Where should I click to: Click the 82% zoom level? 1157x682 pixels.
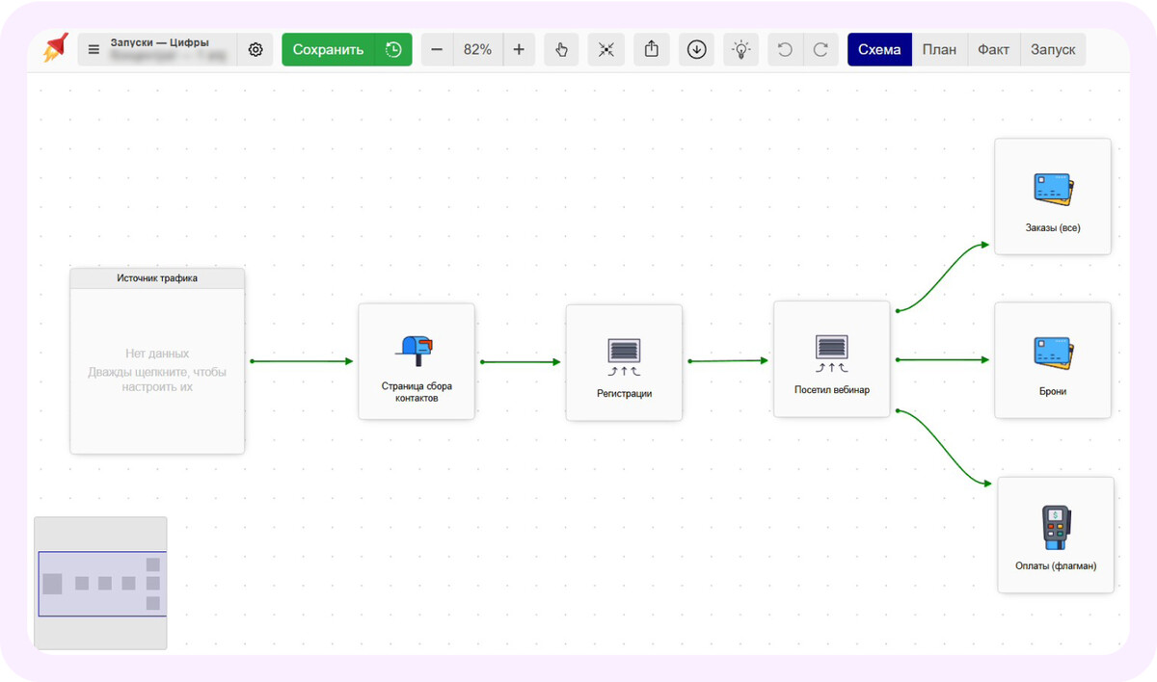point(477,50)
